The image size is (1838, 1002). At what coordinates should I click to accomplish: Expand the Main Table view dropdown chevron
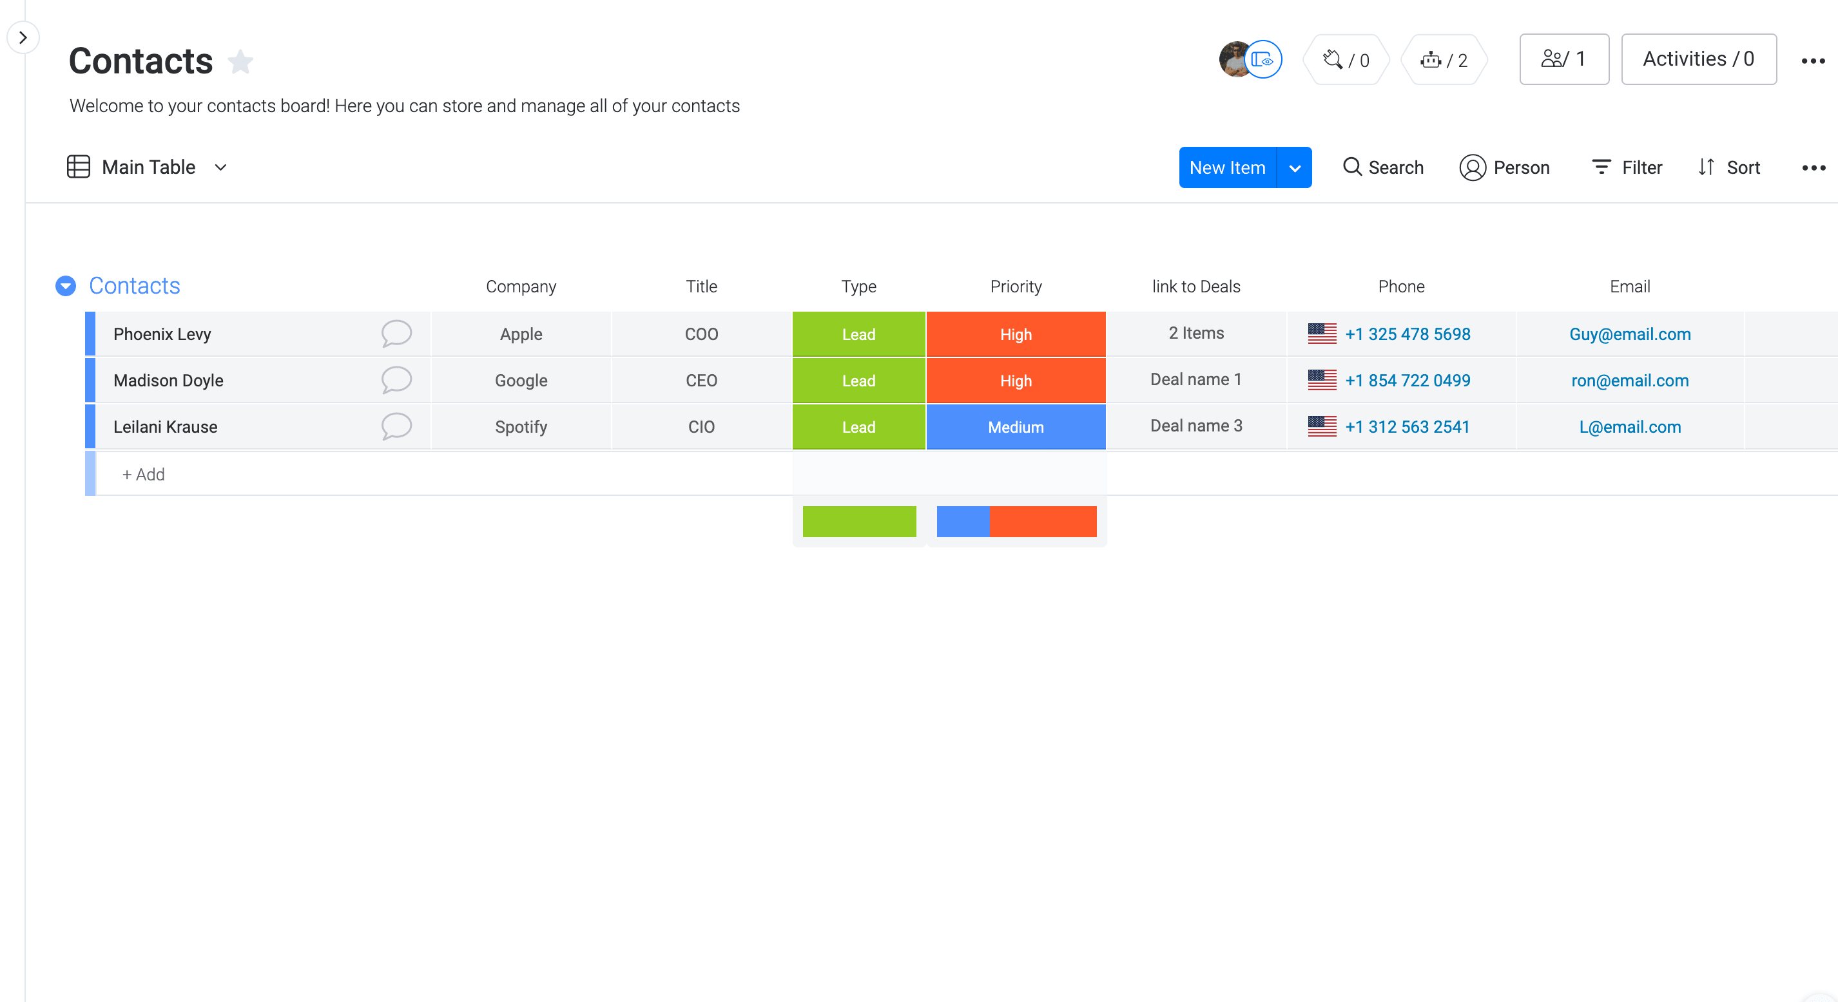[x=221, y=167]
